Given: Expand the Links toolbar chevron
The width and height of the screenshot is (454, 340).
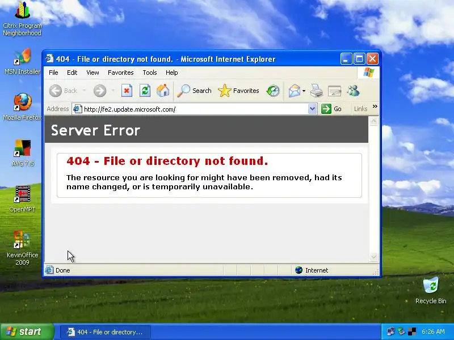Looking at the screenshot, I should click(x=375, y=107).
